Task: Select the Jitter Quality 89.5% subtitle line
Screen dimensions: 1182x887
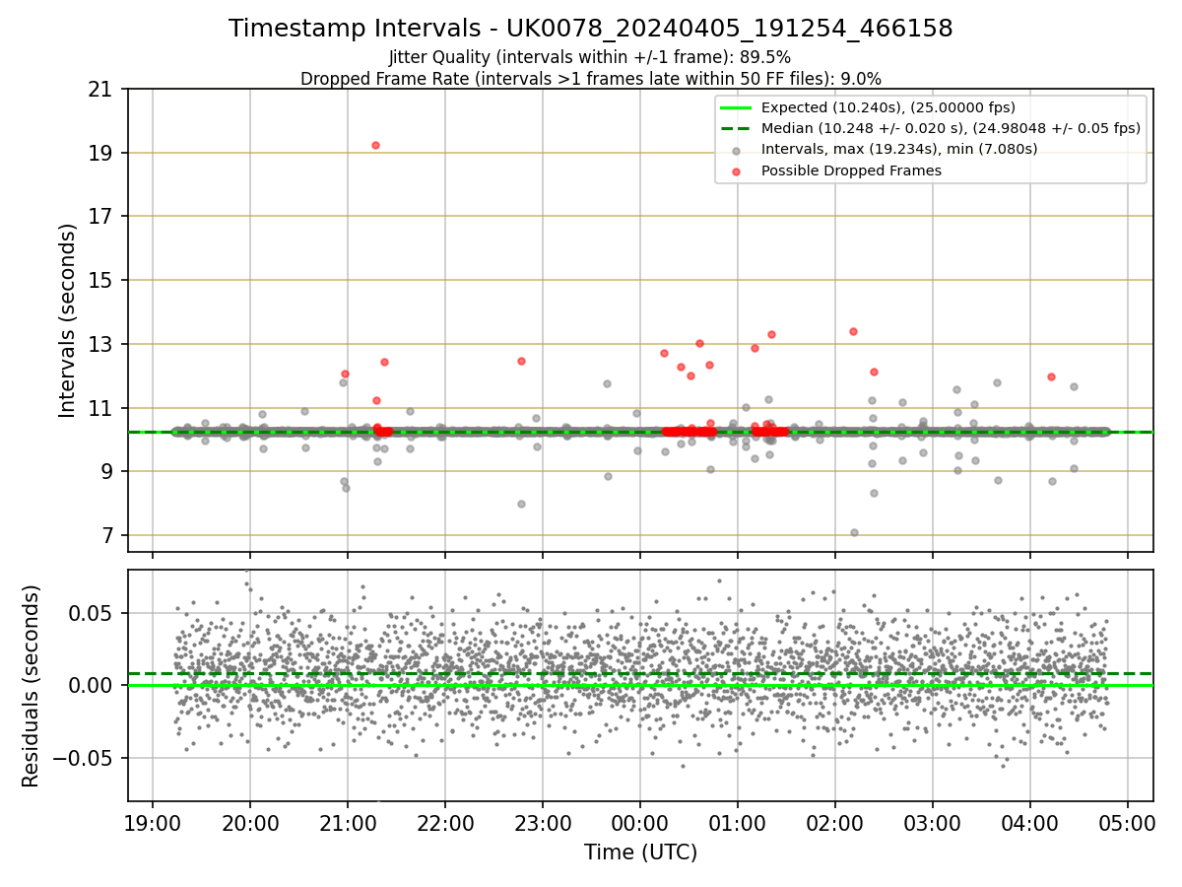Action: [x=590, y=57]
